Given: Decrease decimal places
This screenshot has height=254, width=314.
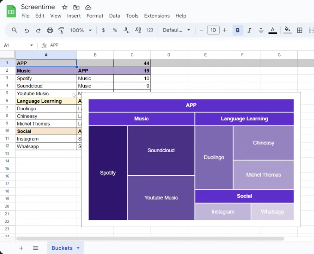Looking at the screenshot, I should click(x=126, y=30).
